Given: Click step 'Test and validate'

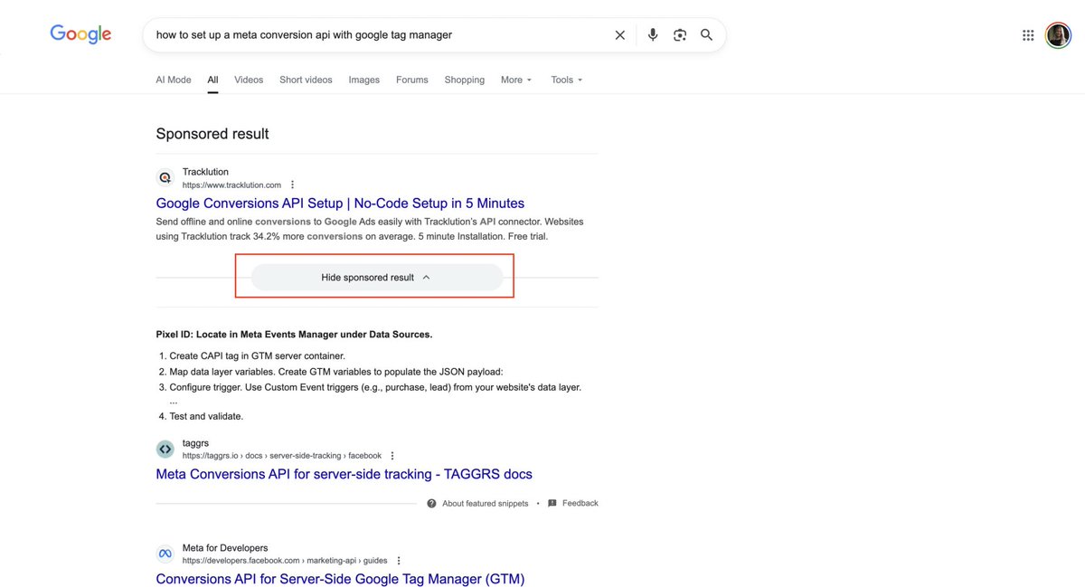Looking at the screenshot, I should pyautogui.click(x=206, y=417).
